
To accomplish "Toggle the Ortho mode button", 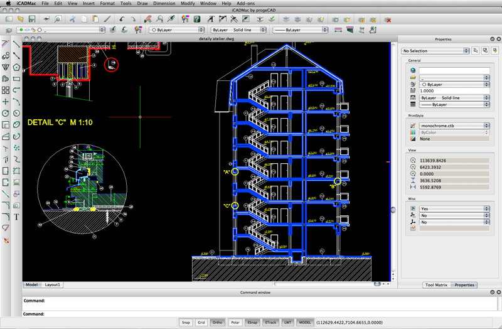I will tap(217, 322).
